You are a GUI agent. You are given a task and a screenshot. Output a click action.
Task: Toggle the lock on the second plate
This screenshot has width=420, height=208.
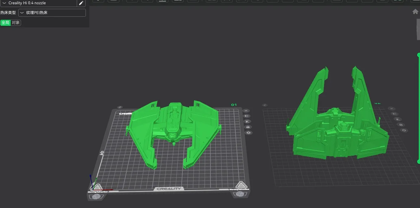400,125
